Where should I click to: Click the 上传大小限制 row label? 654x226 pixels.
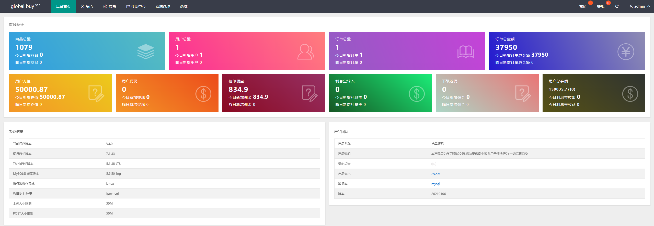pos(22,204)
